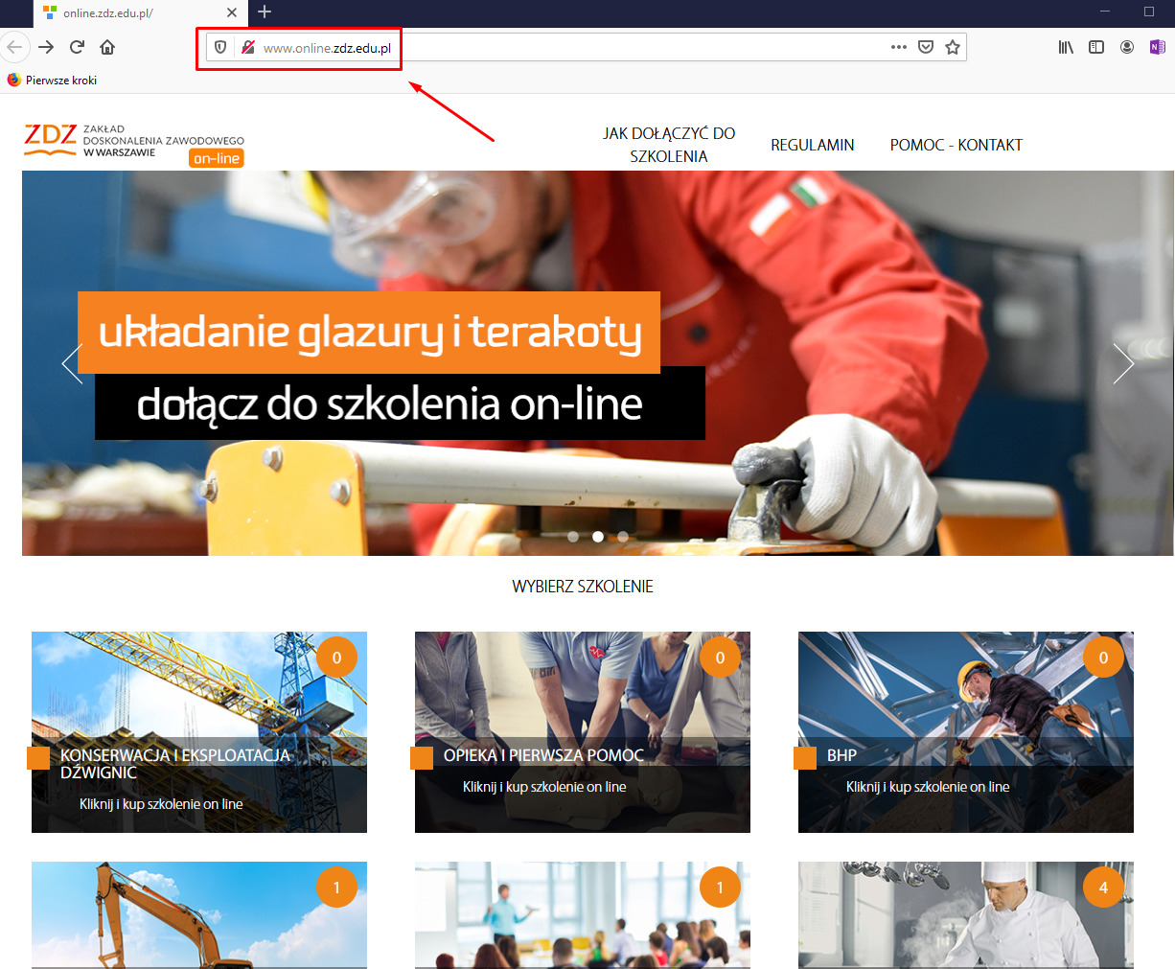
Task: Reload the current page
Action: 77,47
